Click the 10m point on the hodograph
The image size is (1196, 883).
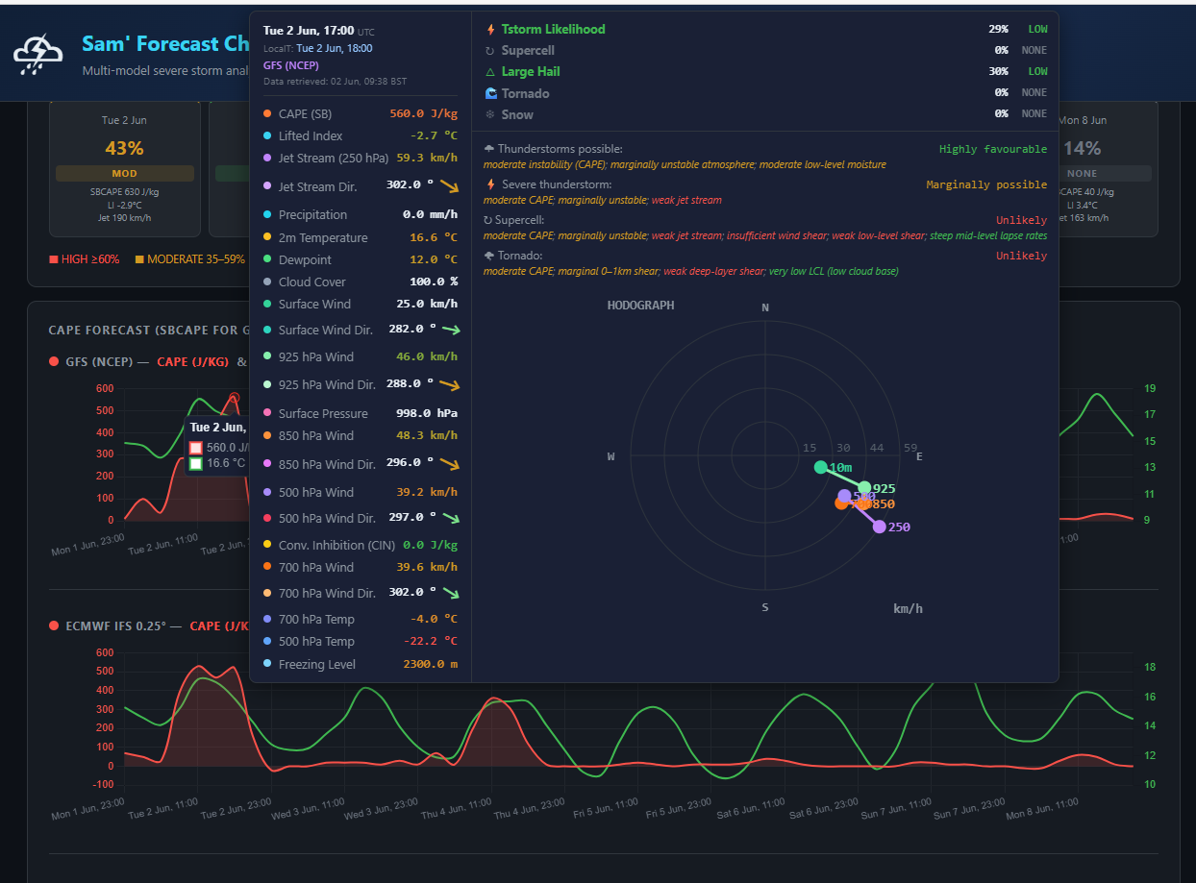click(820, 467)
